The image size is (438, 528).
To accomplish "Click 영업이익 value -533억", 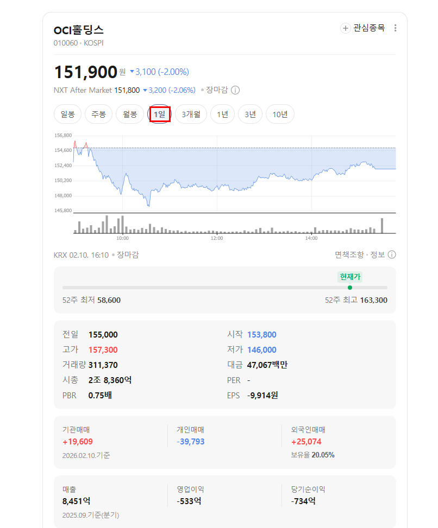I will tap(189, 501).
